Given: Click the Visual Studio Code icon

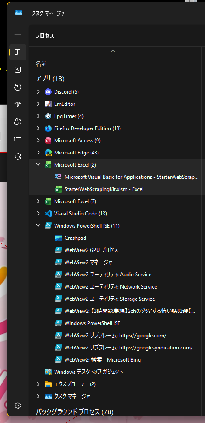Looking at the screenshot, I should [x=48, y=214].
